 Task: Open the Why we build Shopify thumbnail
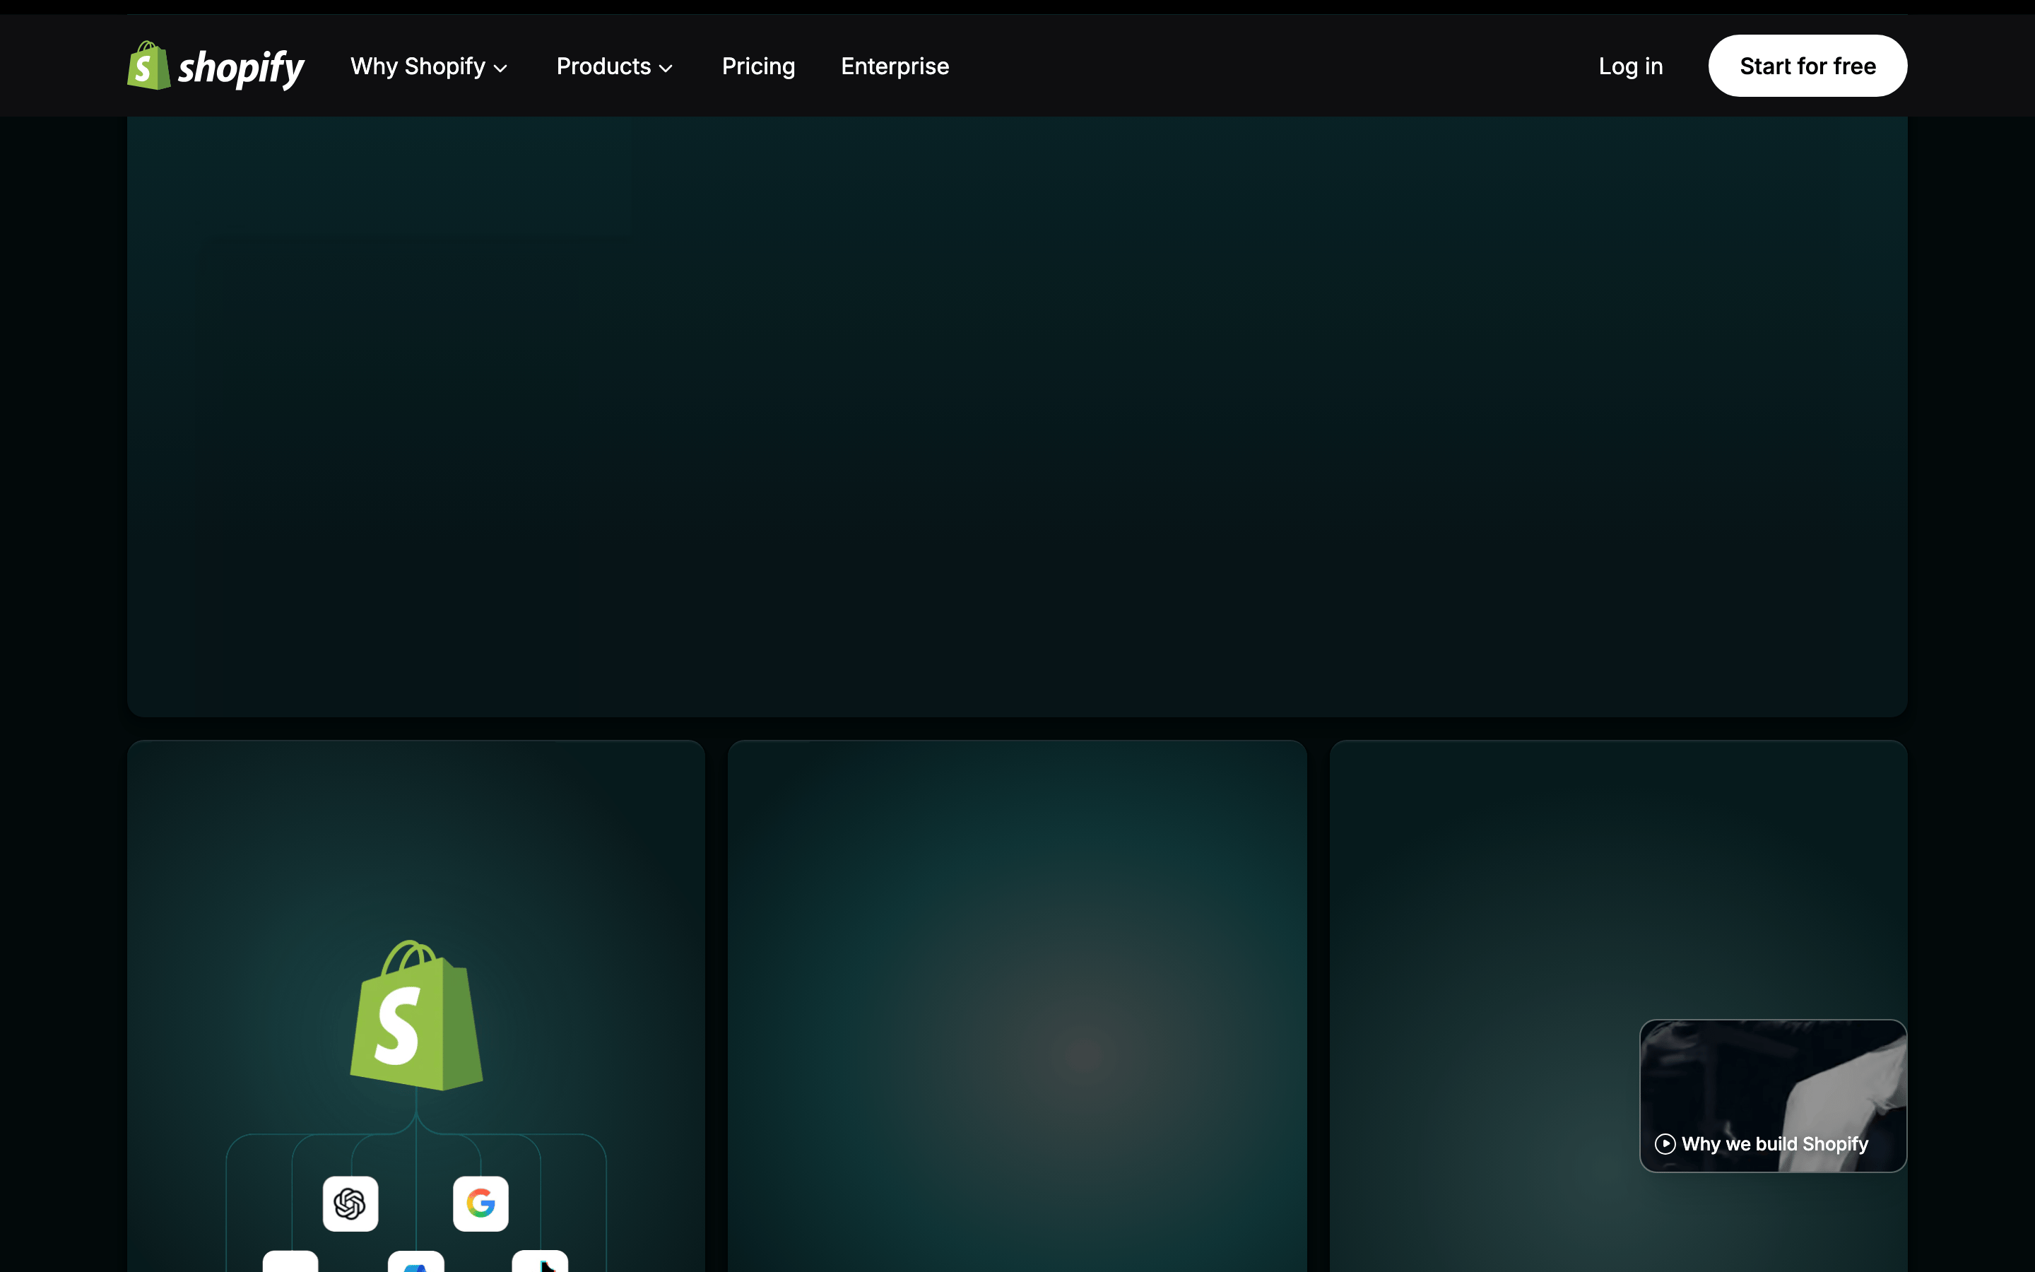[1774, 1095]
